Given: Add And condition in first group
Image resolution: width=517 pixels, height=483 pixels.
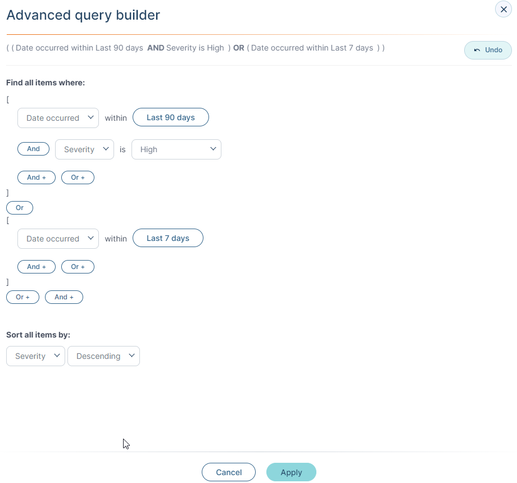Looking at the screenshot, I should pyautogui.click(x=37, y=177).
